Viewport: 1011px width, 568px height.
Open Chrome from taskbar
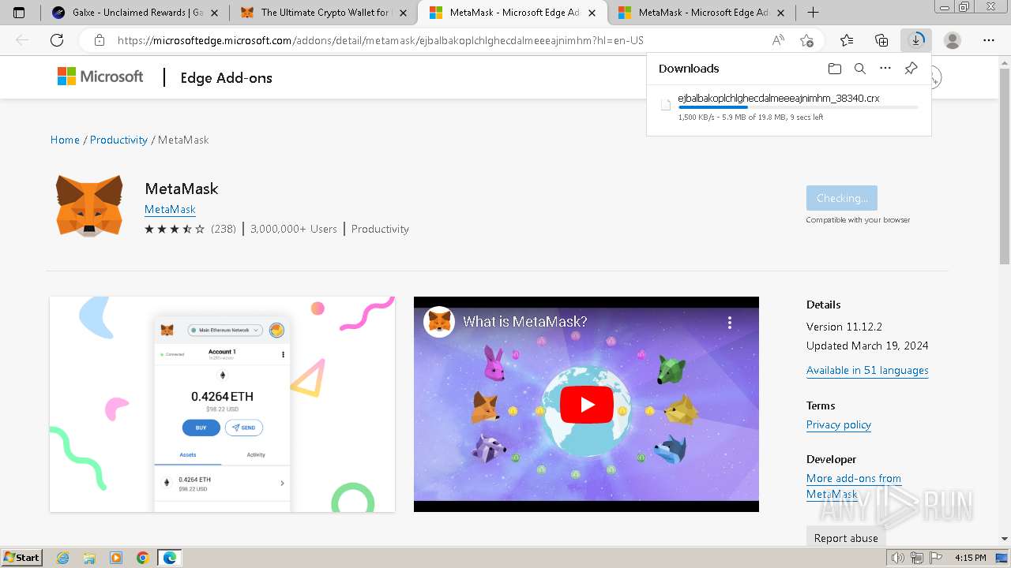[x=142, y=558]
